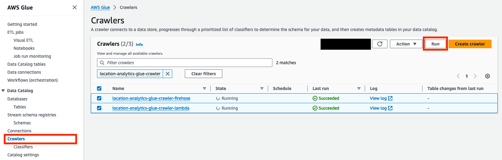Run the selected crawlers
Image resolution: width=502 pixels, height=160 pixels.
[435, 44]
